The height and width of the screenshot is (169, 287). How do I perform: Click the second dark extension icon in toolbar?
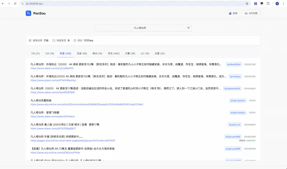[x=262, y=4]
